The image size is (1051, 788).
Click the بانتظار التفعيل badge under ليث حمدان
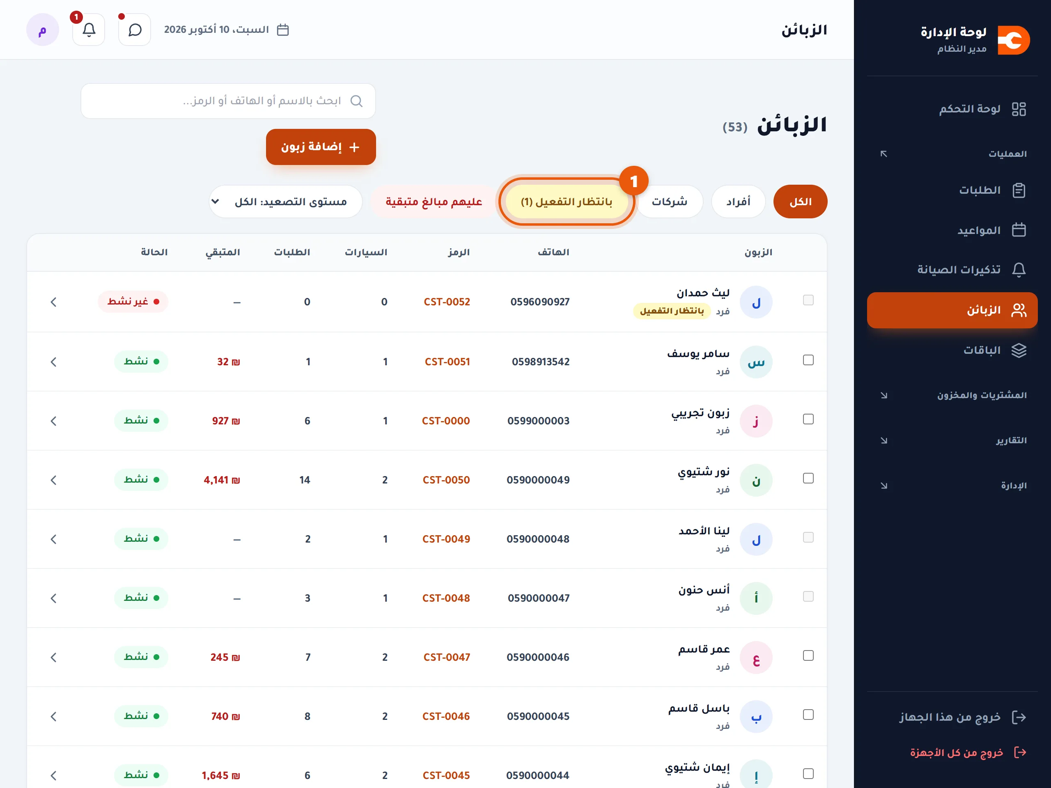coord(672,311)
